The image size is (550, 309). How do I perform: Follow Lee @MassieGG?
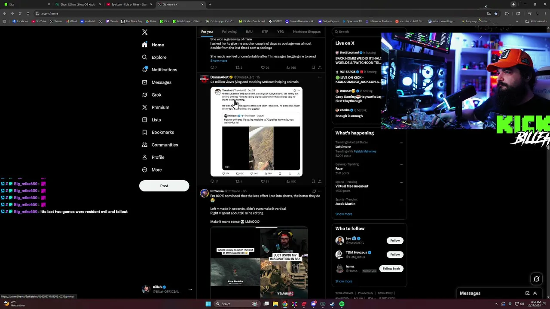coord(395,241)
